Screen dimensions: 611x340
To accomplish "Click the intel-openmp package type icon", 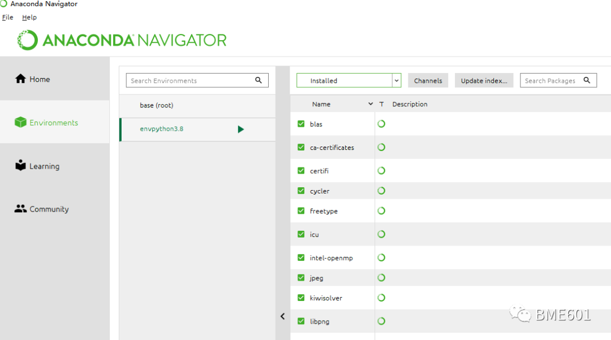I will 381,257.
